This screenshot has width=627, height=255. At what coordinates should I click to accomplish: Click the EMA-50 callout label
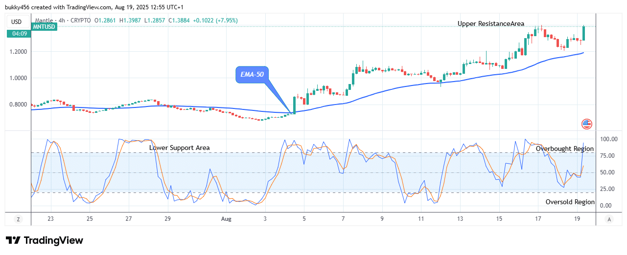click(x=252, y=75)
